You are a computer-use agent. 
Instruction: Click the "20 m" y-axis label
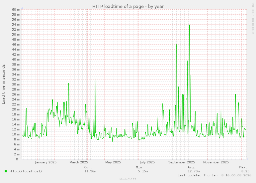pos(16,109)
